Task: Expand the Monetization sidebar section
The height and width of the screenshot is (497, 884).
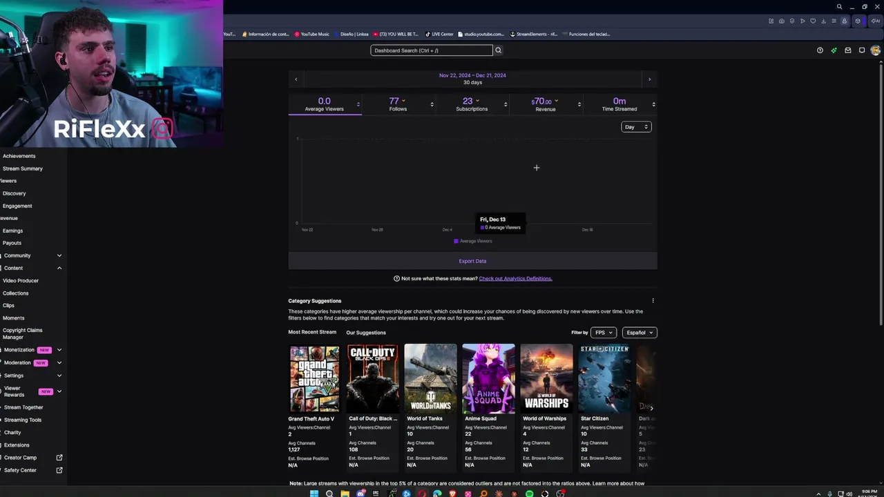Action: pyautogui.click(x=59, y=350)
